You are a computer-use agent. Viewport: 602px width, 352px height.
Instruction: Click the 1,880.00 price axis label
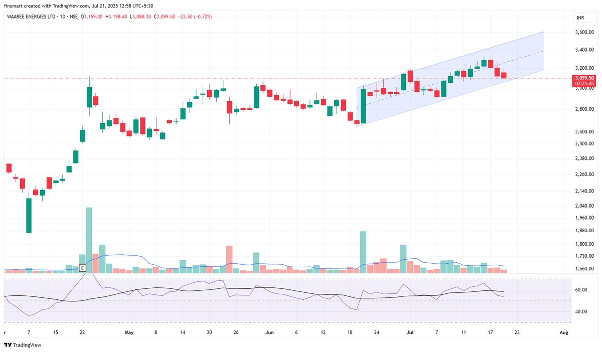[585, 231]
